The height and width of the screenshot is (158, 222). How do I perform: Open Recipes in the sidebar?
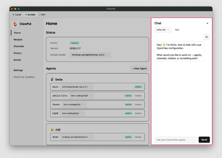point(18,39)
